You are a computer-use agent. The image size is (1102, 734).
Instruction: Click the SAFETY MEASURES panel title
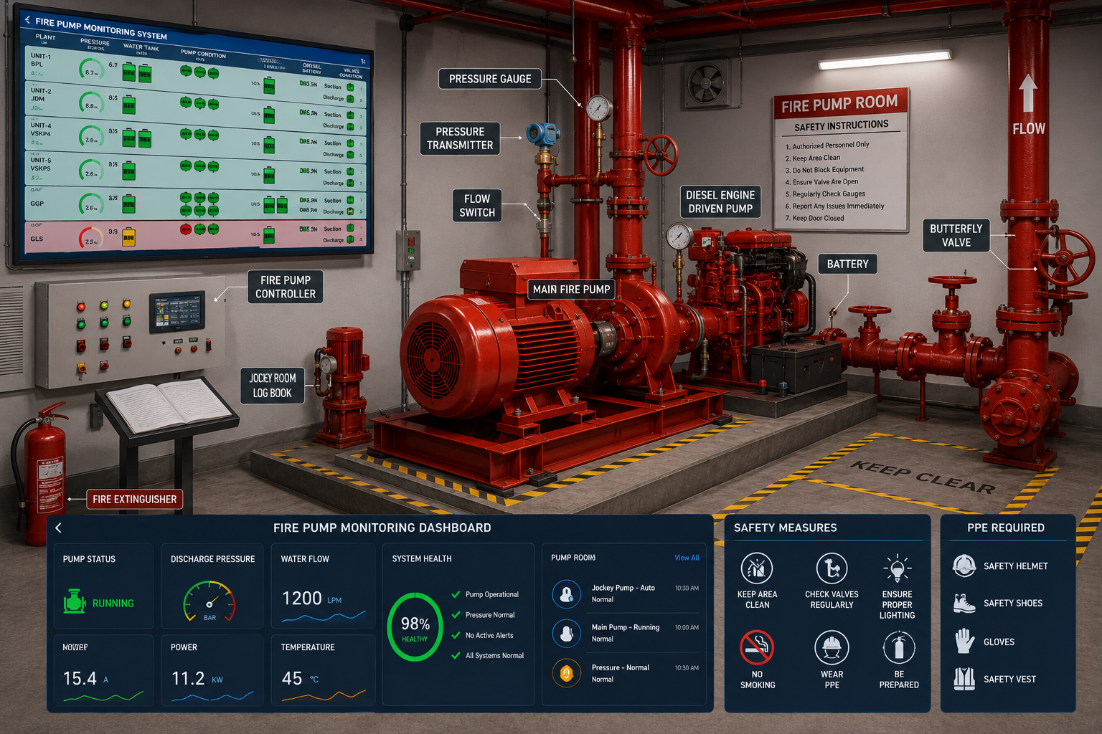[x=785, y=528]
